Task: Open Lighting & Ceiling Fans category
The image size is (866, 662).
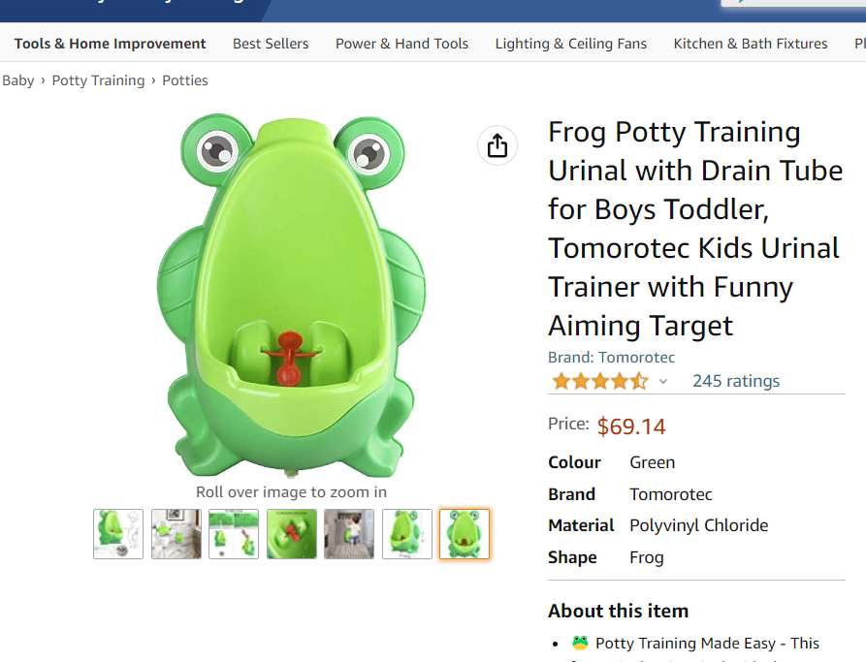Action: click(x=570, y=44)
